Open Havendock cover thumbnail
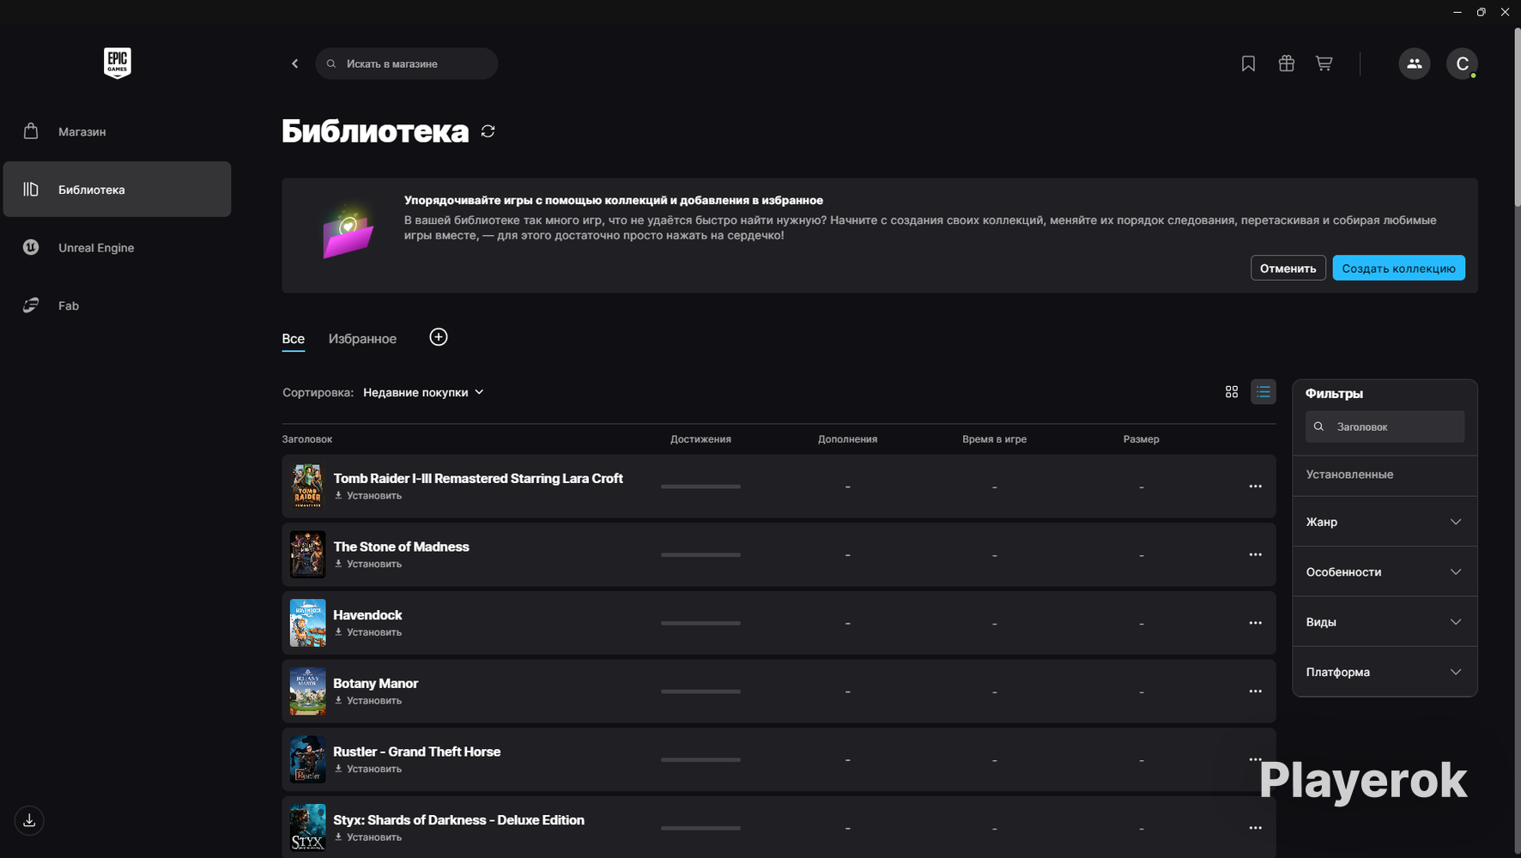1521x858 pixels. click(x=307, y=623)
